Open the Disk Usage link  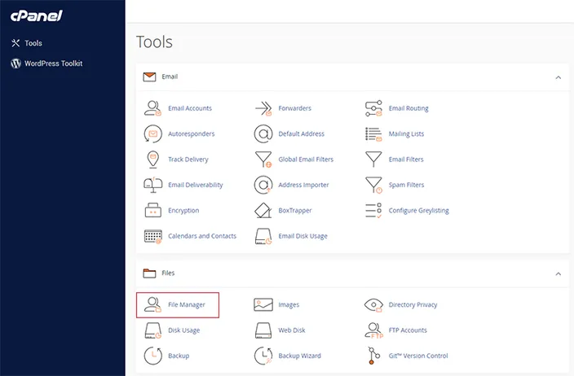[183, 330]
